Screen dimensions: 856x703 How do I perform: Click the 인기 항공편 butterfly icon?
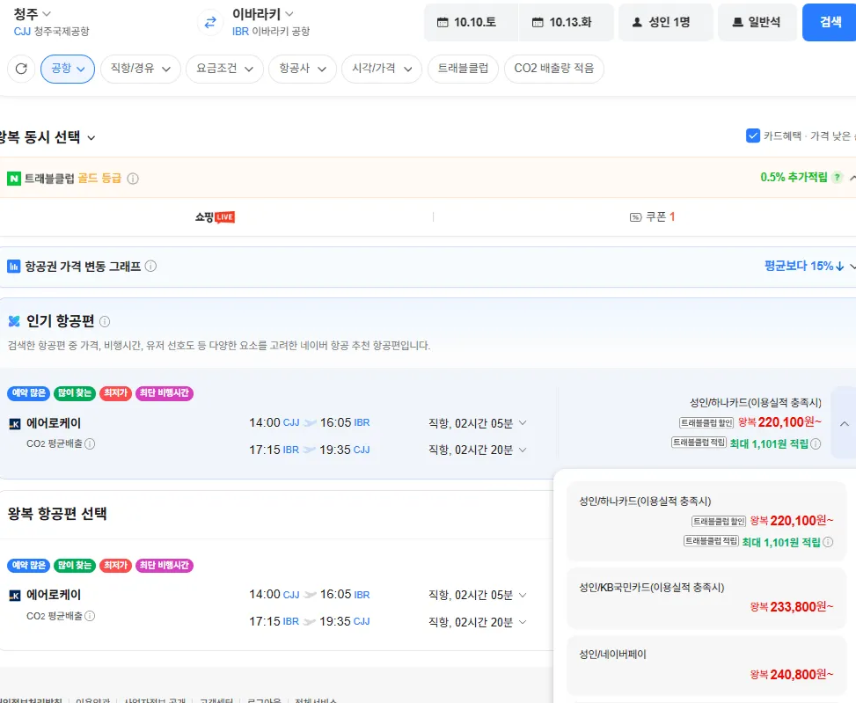tap(14, 321)
